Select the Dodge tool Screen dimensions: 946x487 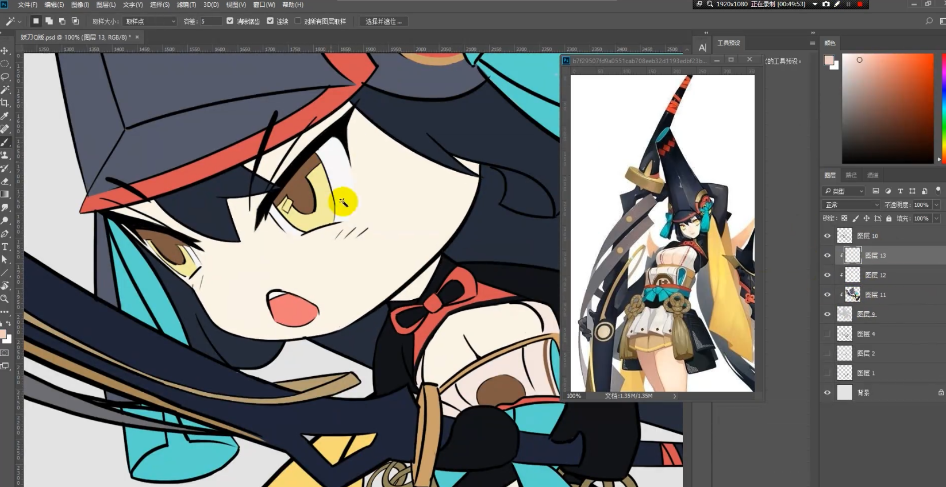click(5, 221)
